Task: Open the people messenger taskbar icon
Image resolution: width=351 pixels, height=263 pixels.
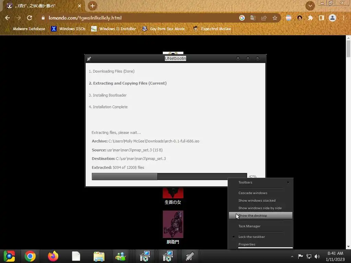Action: pyautogui.click(x=121, y=256)
